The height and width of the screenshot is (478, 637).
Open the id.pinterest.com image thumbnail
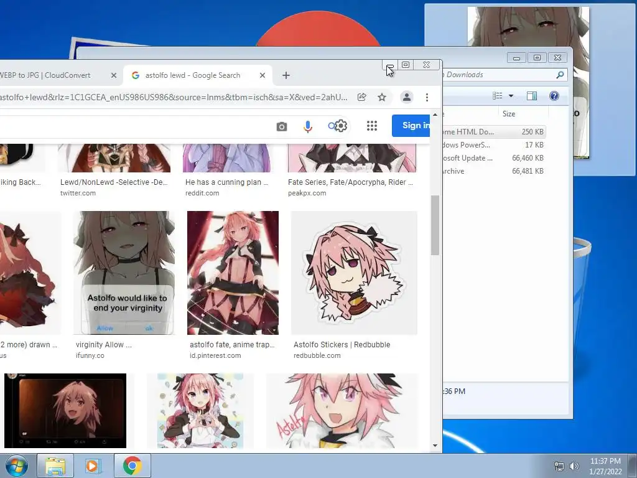(x=233, y=273)
